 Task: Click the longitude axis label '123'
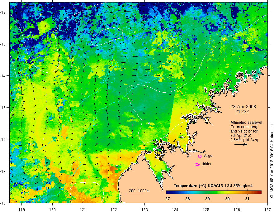click(144, 210)
